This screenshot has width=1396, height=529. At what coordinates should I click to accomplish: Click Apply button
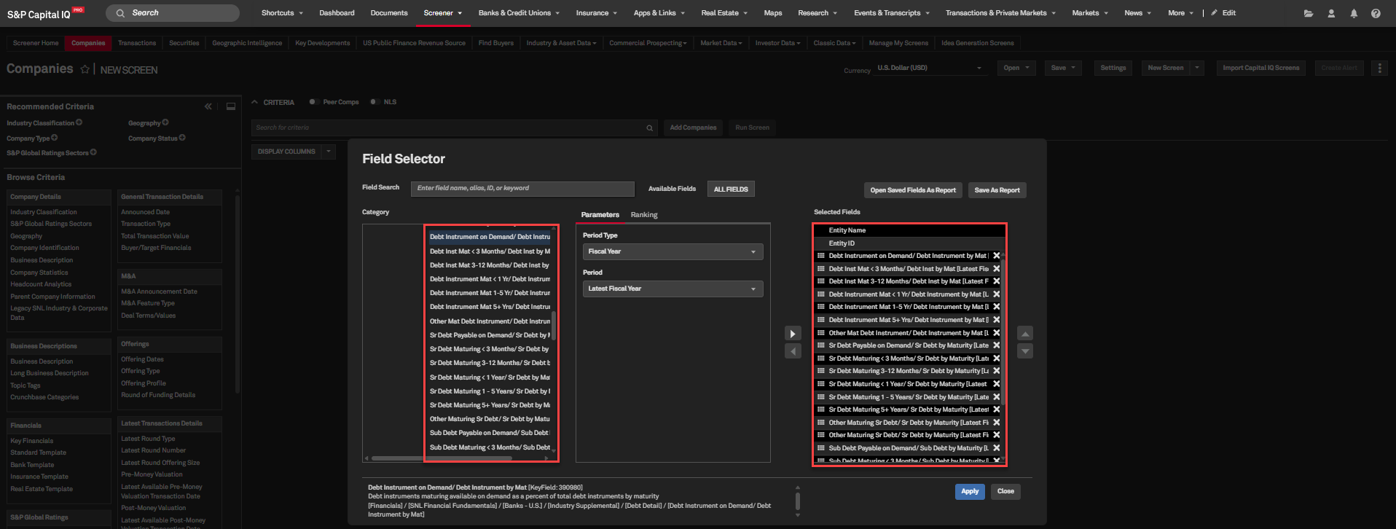pos(970,491)
